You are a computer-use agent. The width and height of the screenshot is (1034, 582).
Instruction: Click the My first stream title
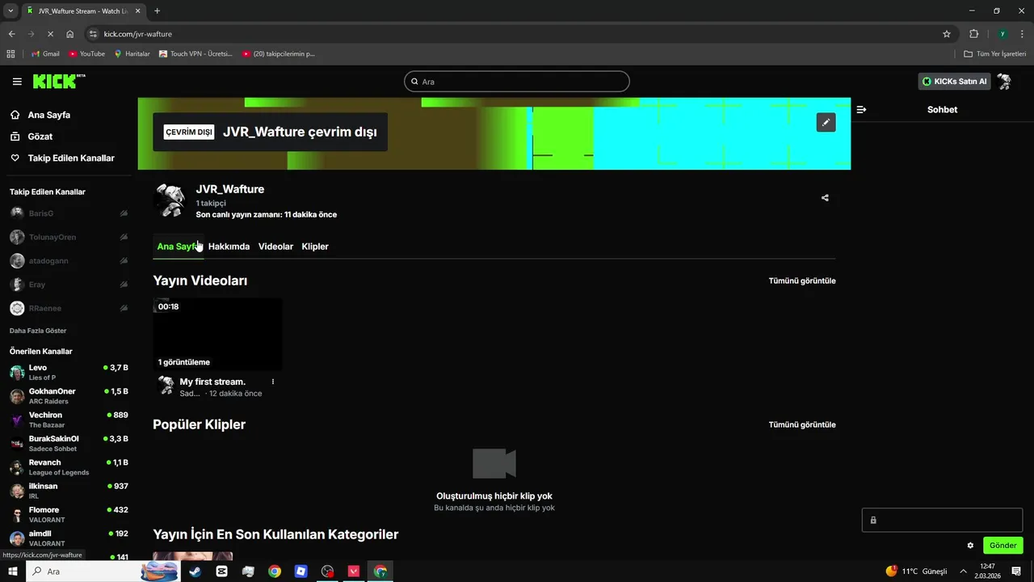pos(212,382)
